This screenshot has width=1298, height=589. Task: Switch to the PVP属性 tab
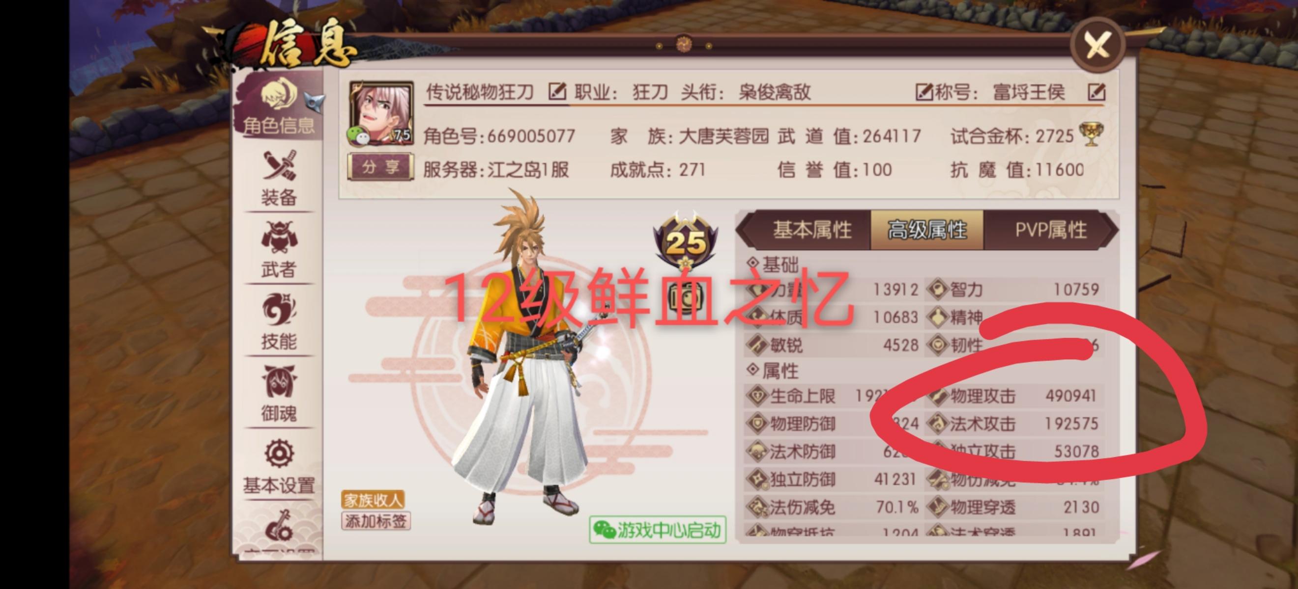[1050, 230]
